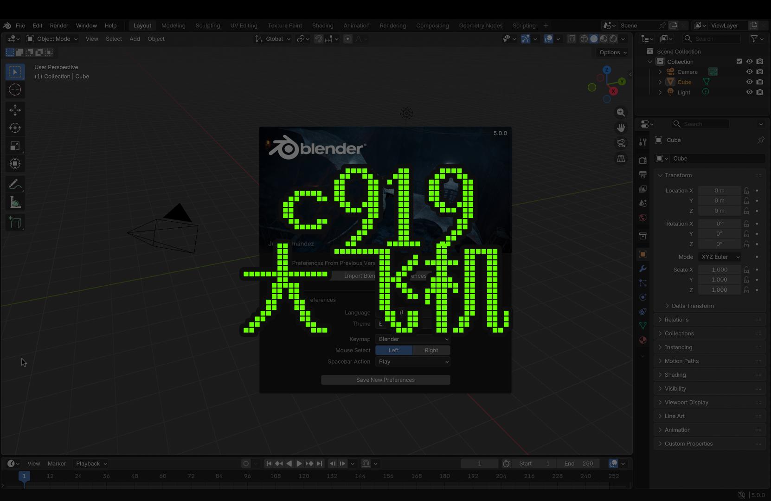Activate the Scale tool
The width and height of the screenshot is (771, 501).
[15, 146]
